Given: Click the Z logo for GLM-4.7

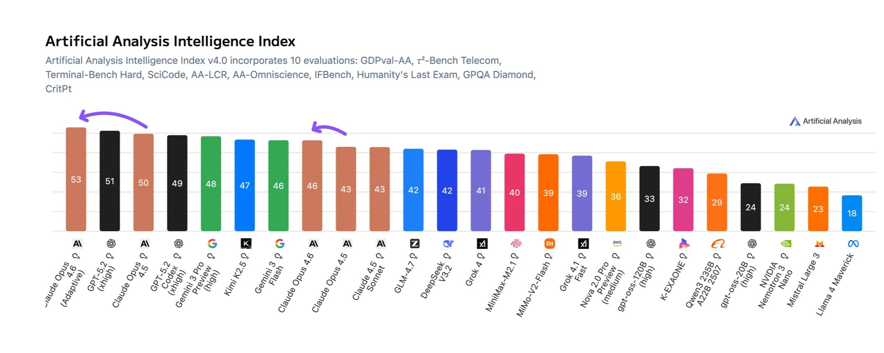Looking at the screenshot, I should [x=414, y=244].
